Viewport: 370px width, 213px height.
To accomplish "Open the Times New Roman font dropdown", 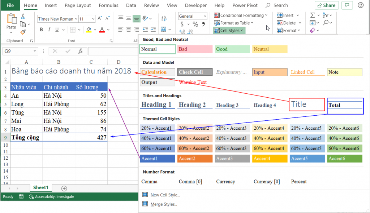I will pyautogui.click(x=76, y=19).
